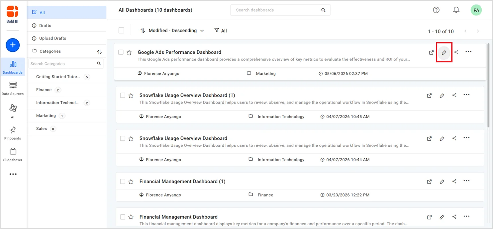Image resolution: width=493 pixels, height=229 pixels.
Task: Click the search magnifier in dashboards search
Action: (323, 10)
